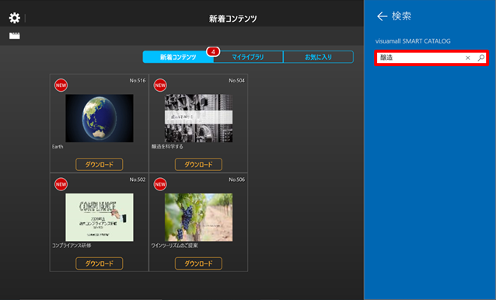Click the red 4 notification badge
This screenshot has width=496, height=300.
pyautogui.click(x=213, y=51)
